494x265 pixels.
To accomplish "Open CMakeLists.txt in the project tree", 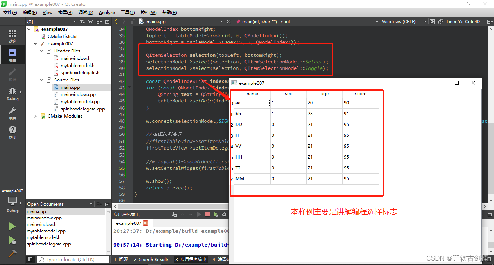I will pos(63,37).
